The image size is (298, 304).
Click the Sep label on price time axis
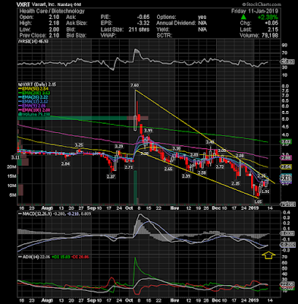tap(91, 208)
